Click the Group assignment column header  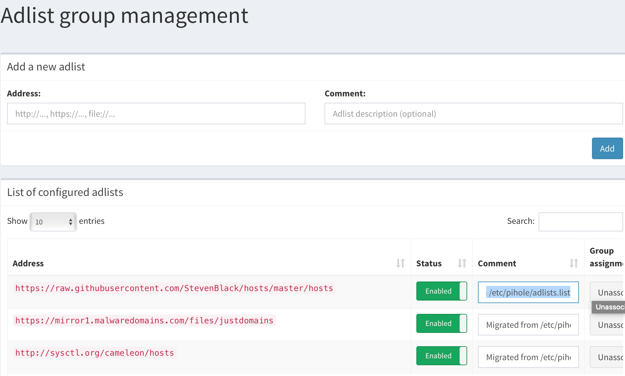pos(605,257)
